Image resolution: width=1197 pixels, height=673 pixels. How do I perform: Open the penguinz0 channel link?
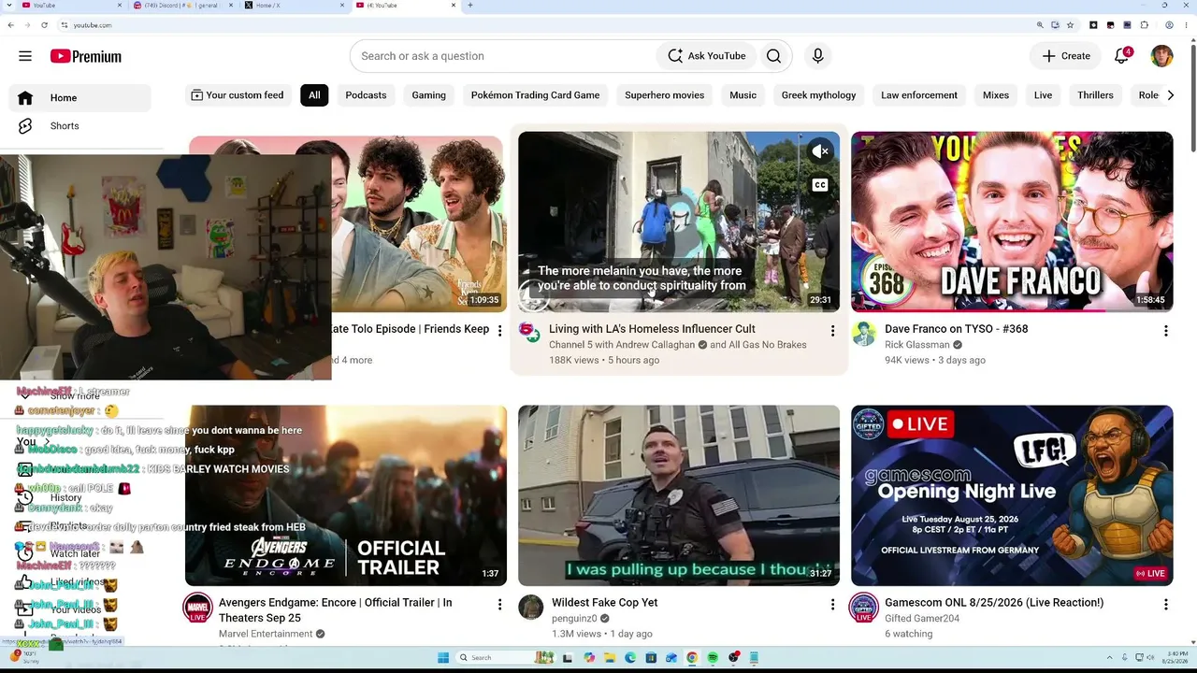coord(574,619)
